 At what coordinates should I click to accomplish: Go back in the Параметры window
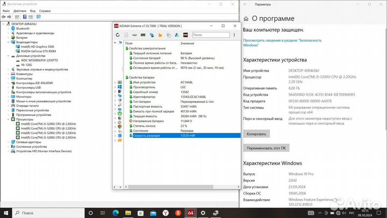[x=245, y=4]
